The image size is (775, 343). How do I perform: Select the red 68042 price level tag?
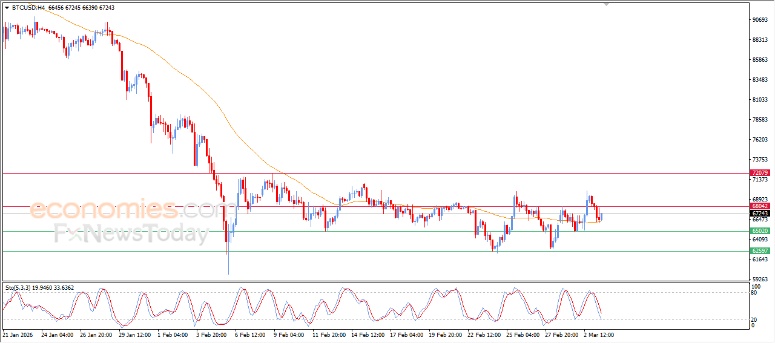[760, 206]
